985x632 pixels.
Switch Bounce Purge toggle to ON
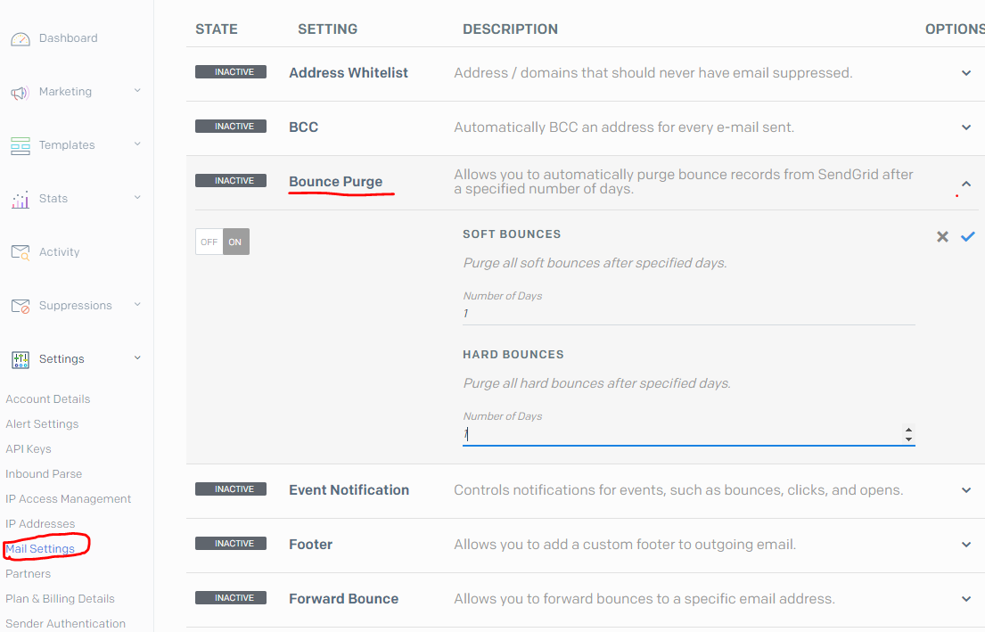(x=235, y=242)
